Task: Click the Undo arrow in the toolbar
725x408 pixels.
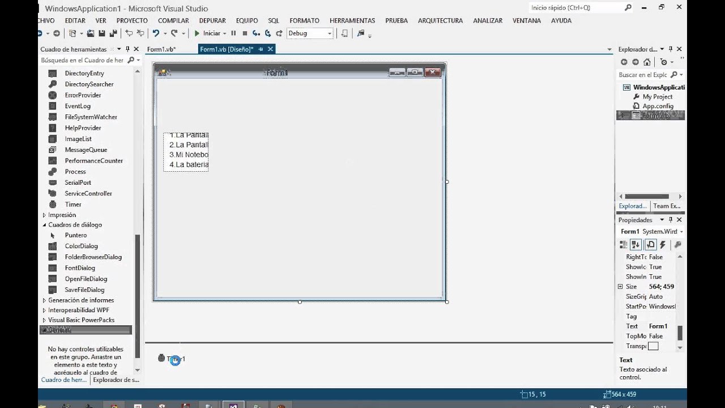Action: coord(156,33)
